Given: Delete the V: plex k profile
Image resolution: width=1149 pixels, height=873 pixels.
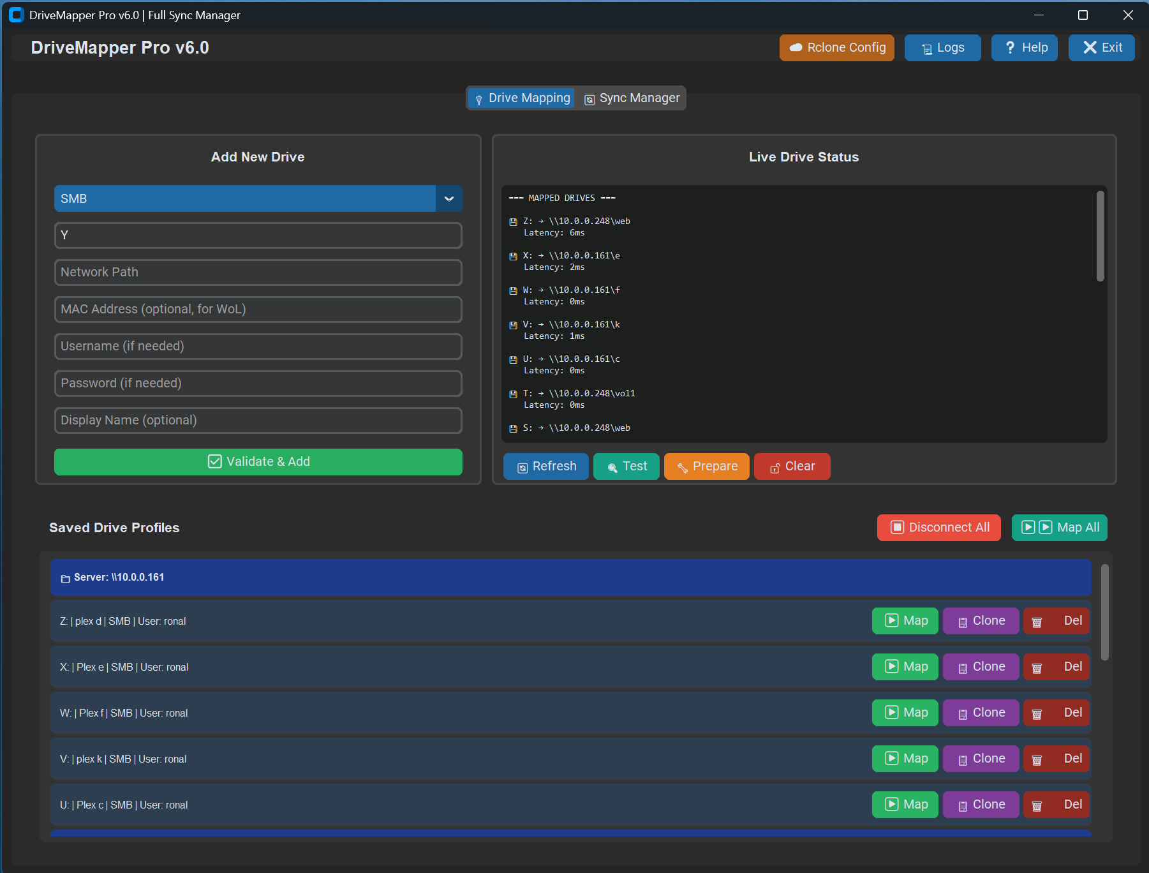Looking at the screenshot, I should click(1056, 759).
